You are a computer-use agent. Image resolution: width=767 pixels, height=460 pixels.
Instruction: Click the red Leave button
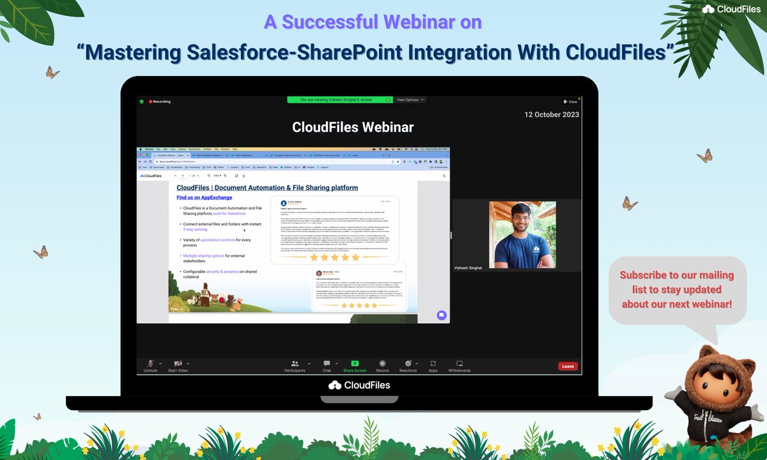[568, 366]
